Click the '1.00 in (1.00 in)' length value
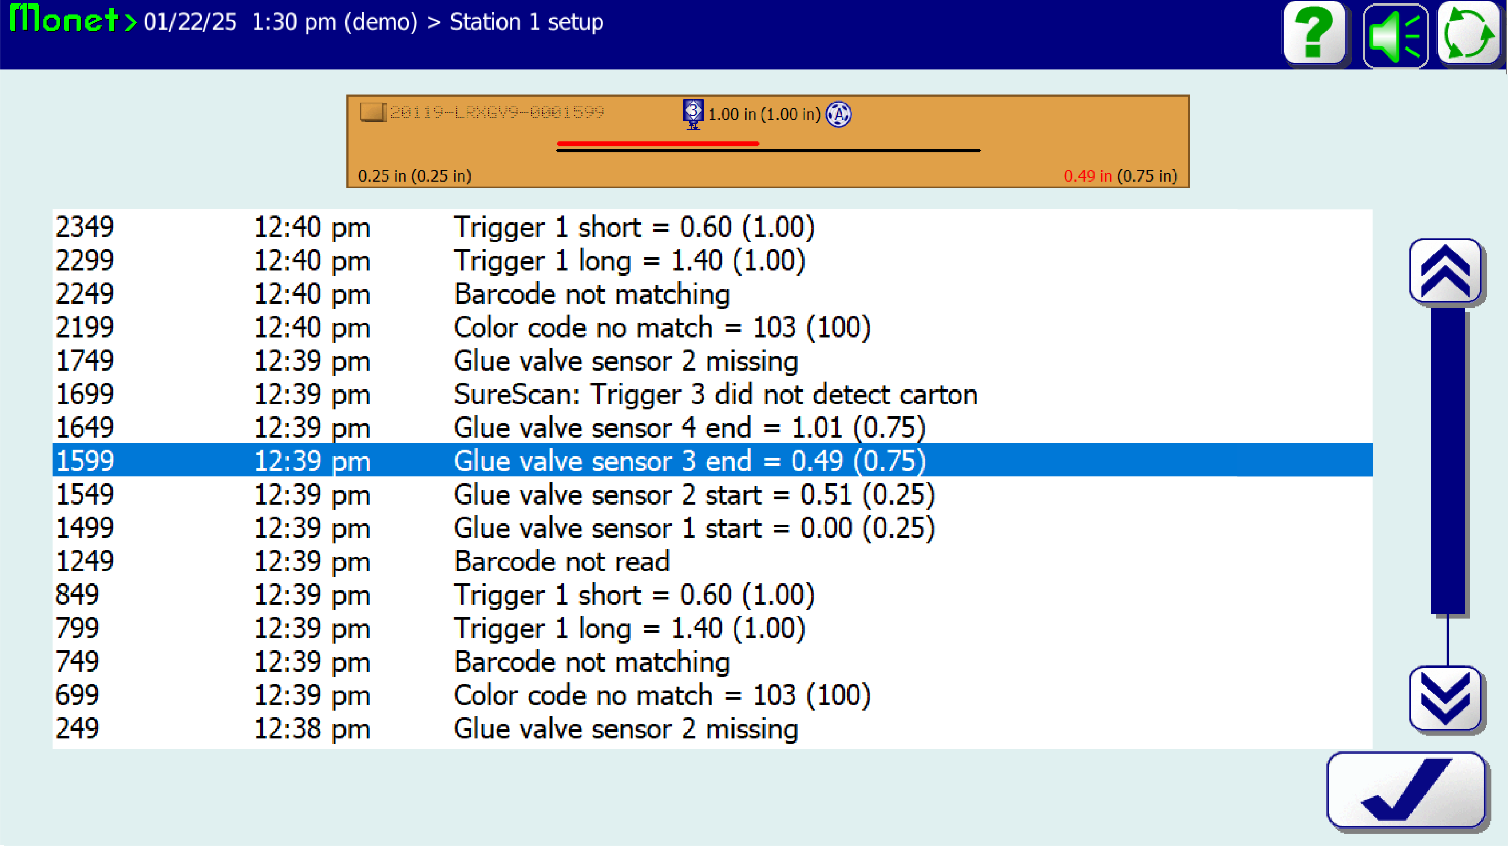Viewport: 1508px width, 846px height. coord(764,114)
